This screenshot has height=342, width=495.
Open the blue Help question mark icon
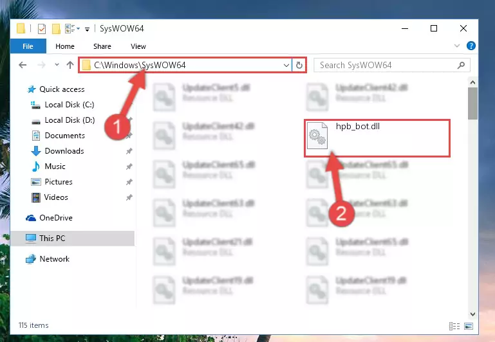[x=471, y=46]
